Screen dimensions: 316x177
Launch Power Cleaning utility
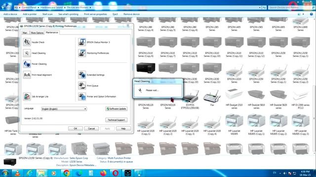click(x=27, y=64)
